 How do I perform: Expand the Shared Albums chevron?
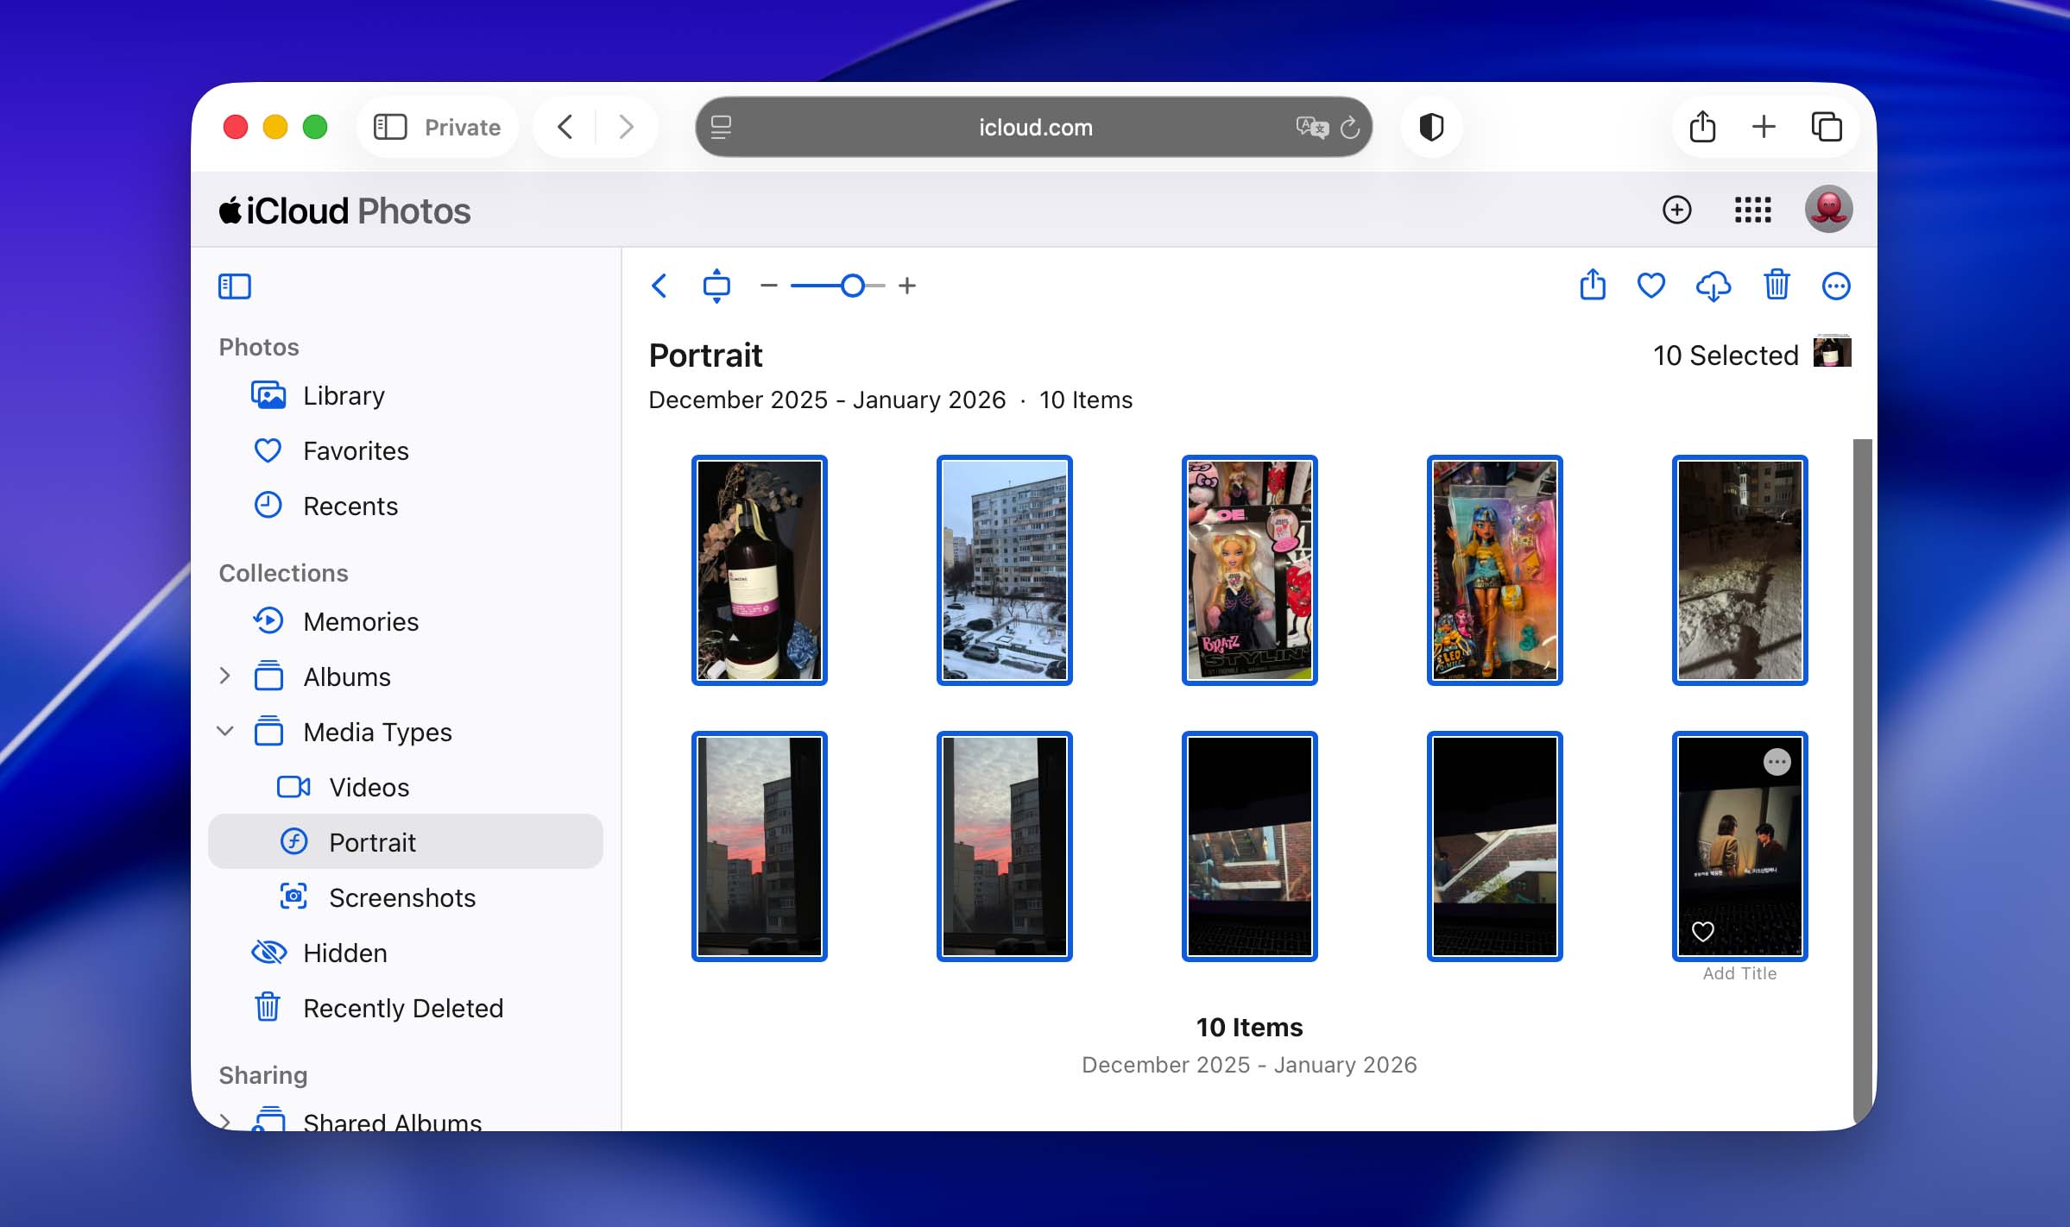[225, 1121]
